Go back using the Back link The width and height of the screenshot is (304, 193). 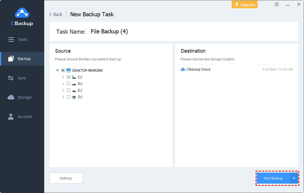(x=55, y=14)
